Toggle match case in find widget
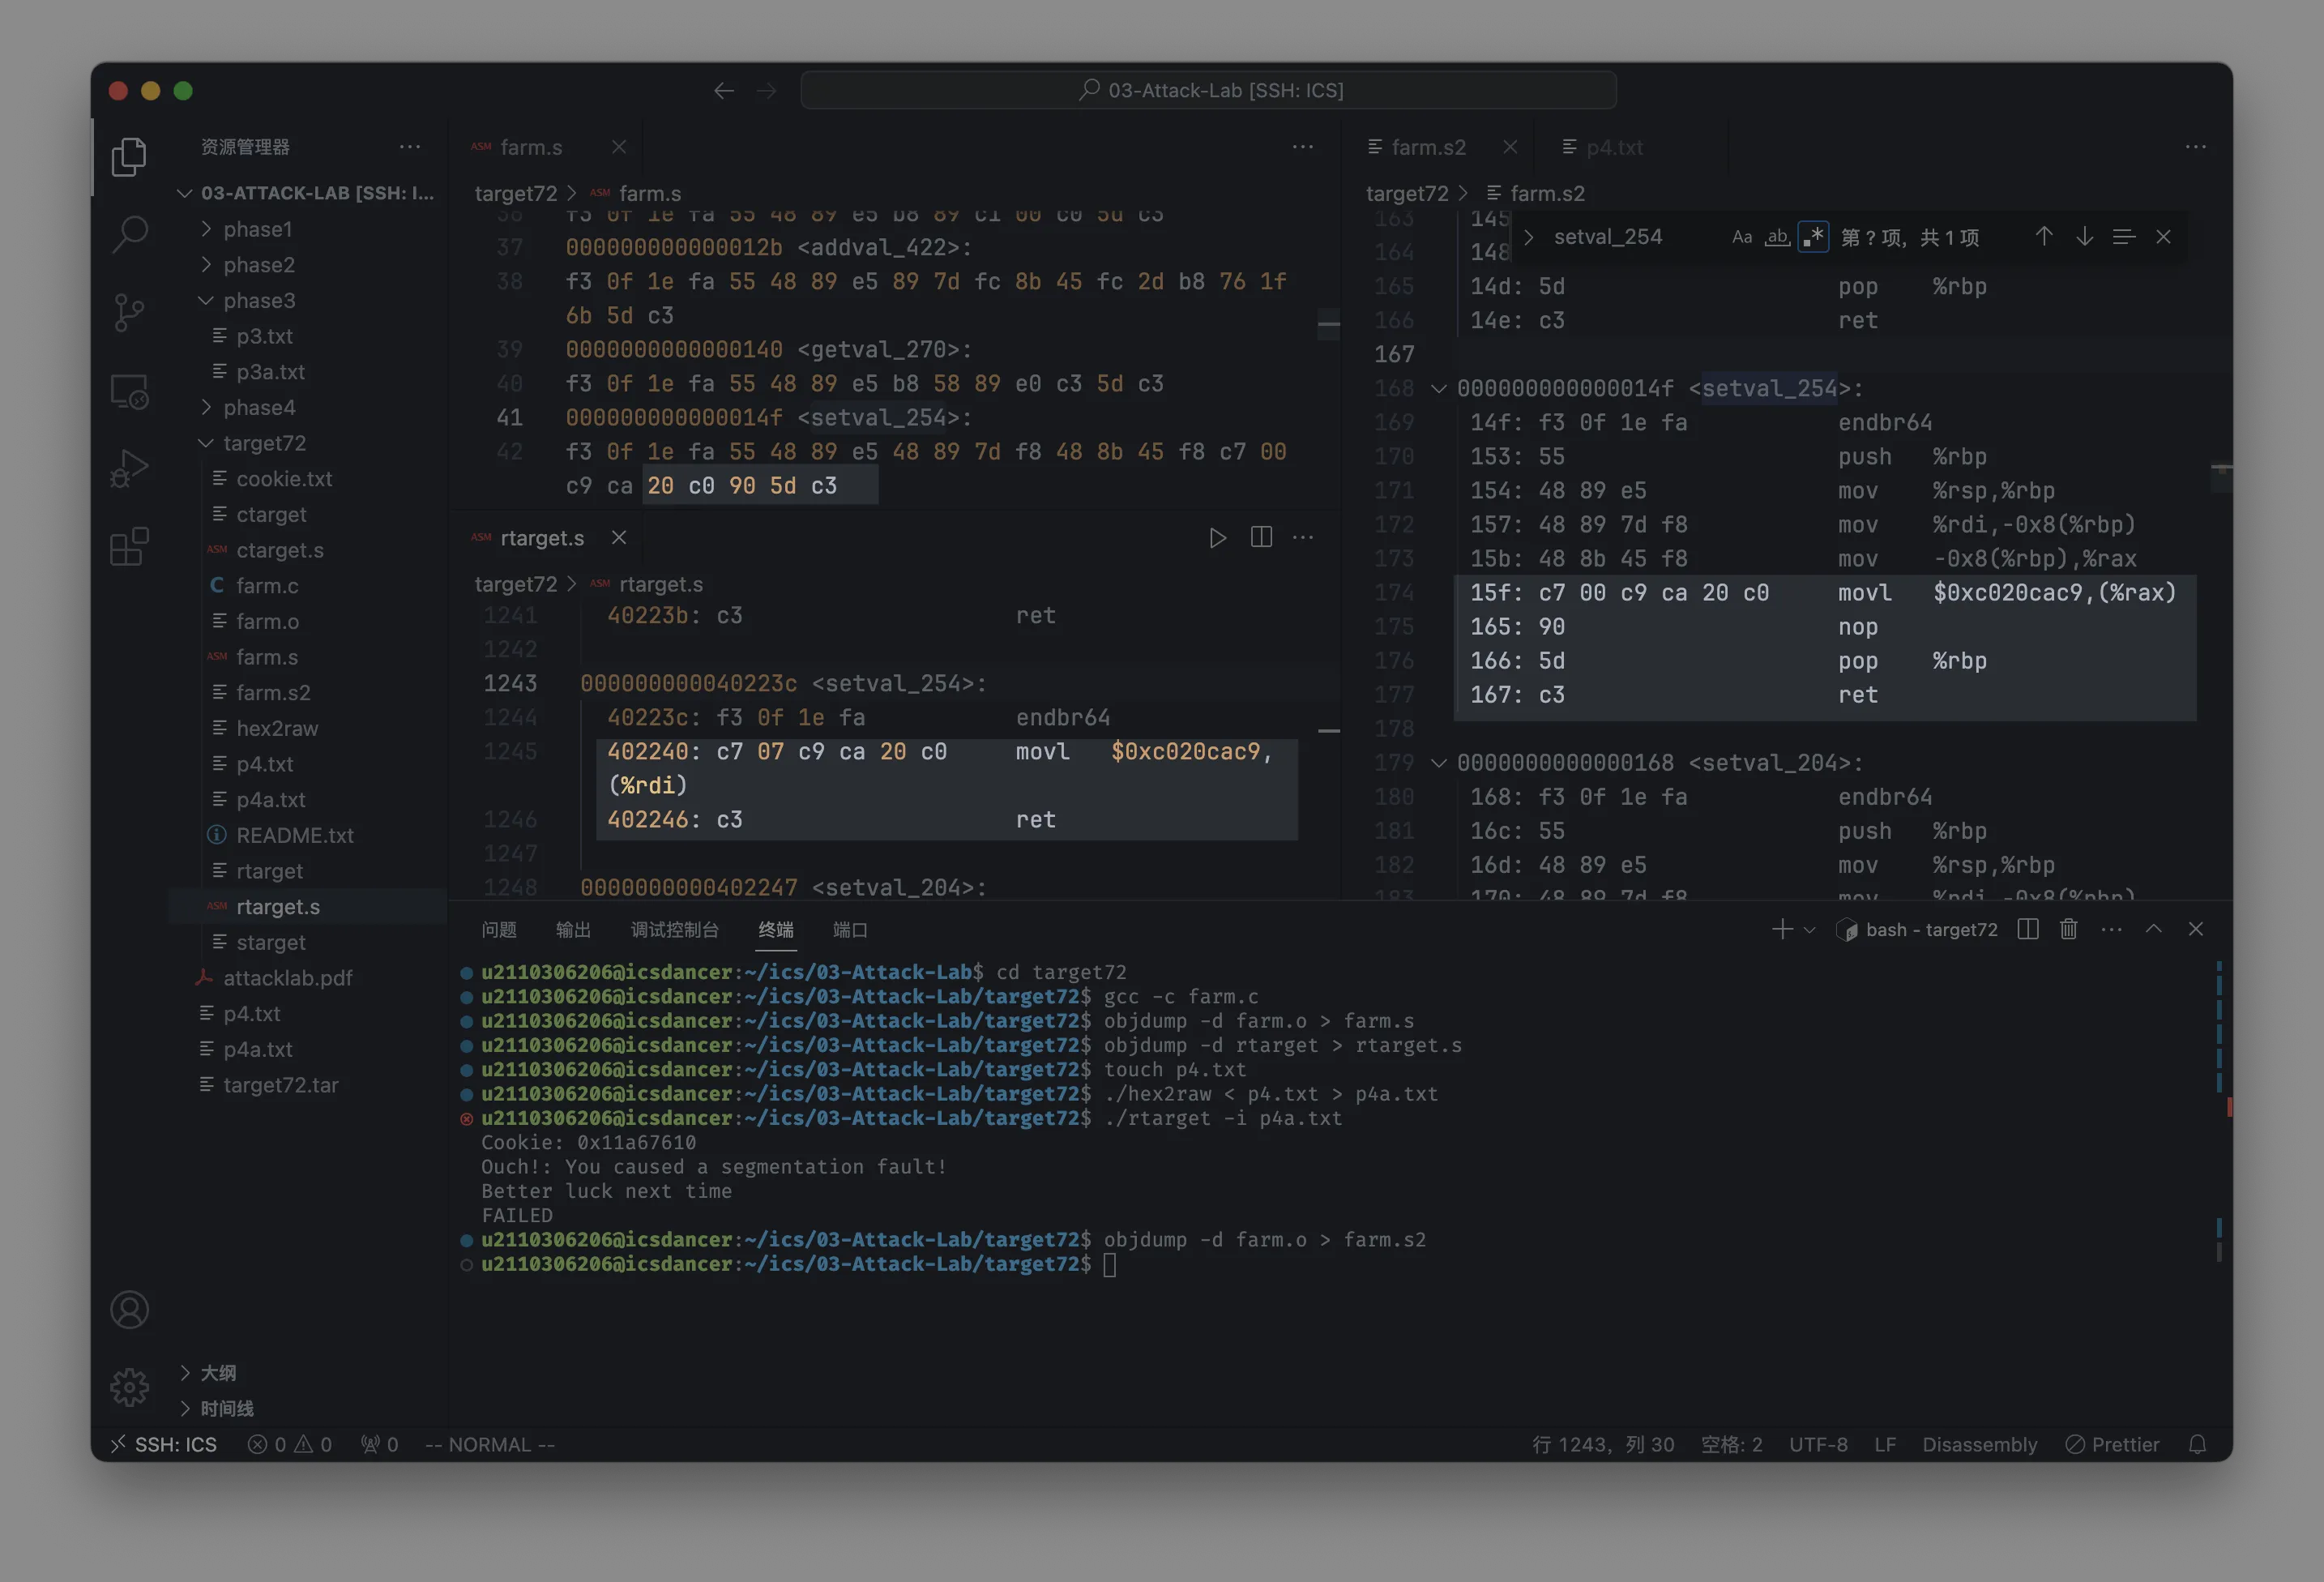The height and width of the screenshot is (1582, 2324). 1742,237
